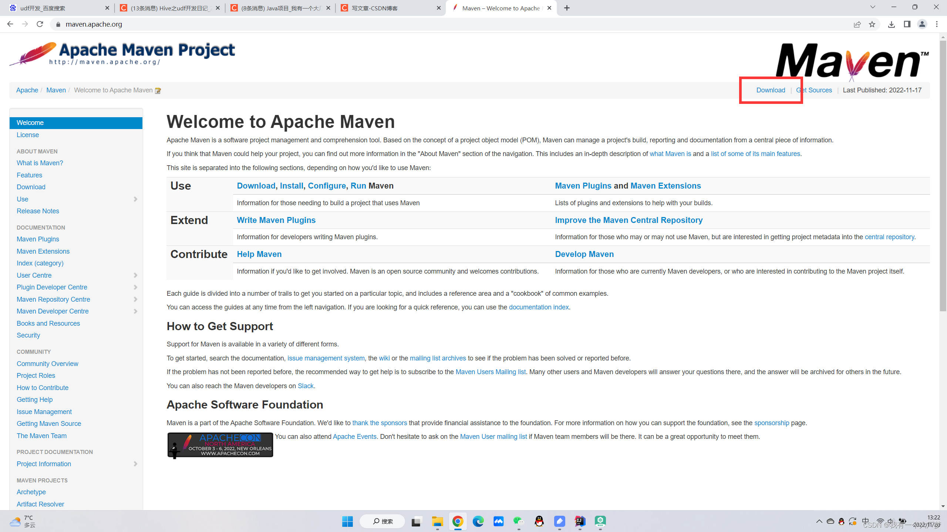
Task: Open Improve the Maven Central Repository link
Action: 628,220
